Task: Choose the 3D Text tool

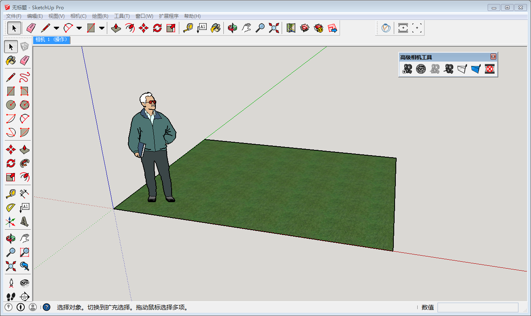Action: point(25,221)
